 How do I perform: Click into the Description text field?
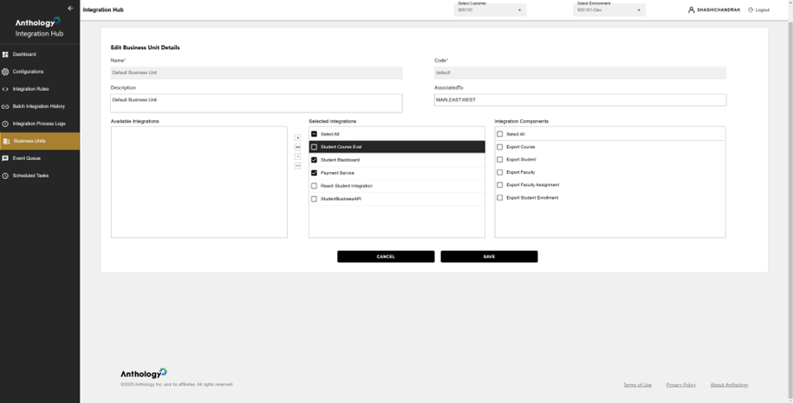[256, 103]
